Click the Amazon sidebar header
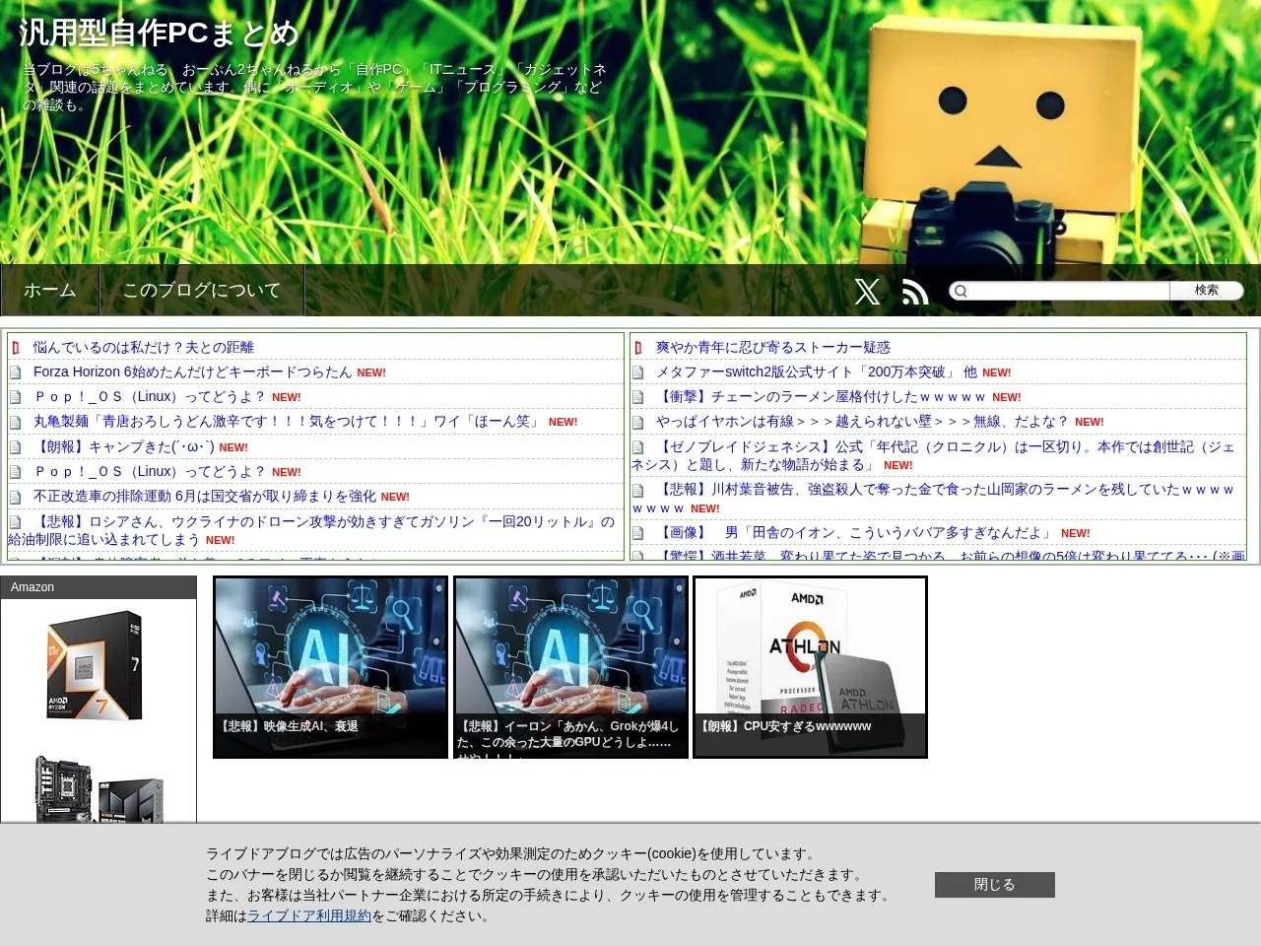The height and width of the screenshot is (946, 1261). click(x=99, y=587)
